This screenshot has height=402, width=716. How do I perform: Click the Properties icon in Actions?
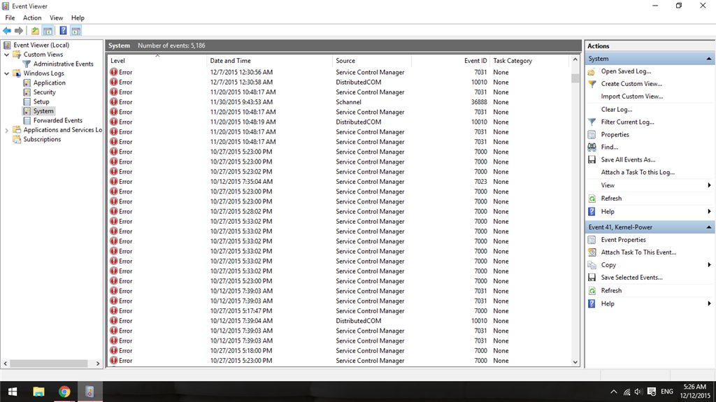(x=592, y=135)
